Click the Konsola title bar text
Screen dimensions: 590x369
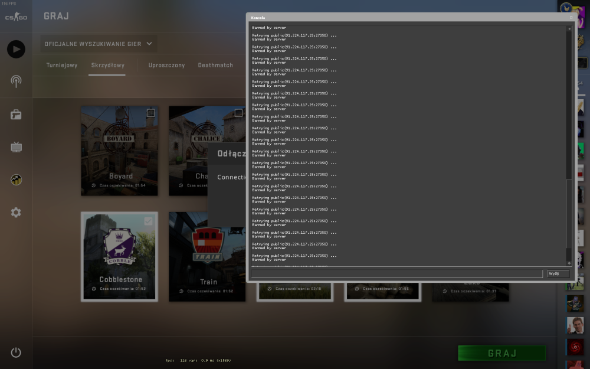point(258,18)
